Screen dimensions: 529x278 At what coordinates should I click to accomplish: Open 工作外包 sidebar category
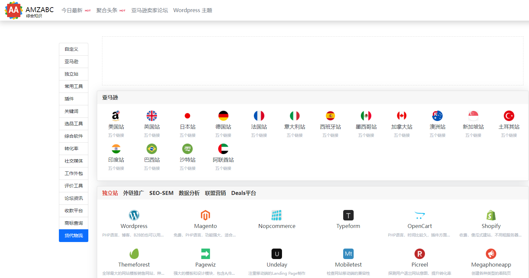[x=74, y=174]
